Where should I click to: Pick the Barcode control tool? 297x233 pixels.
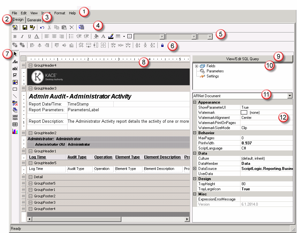(x=15, y=124)
